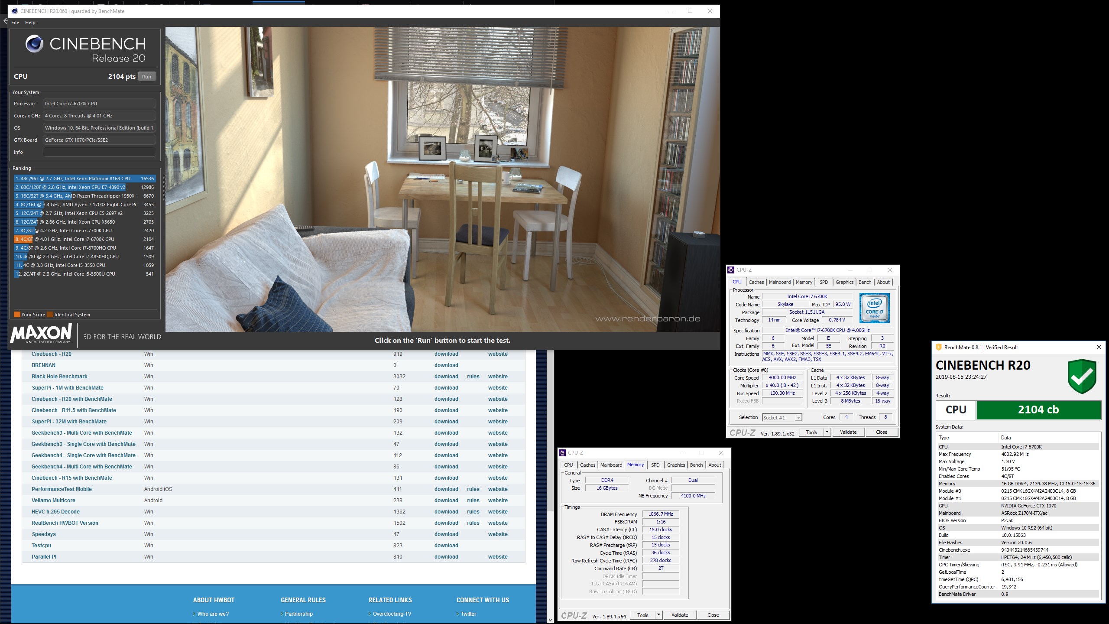
Task: Click the green verified checkmark shield
Action: (x=1082, y=376)
